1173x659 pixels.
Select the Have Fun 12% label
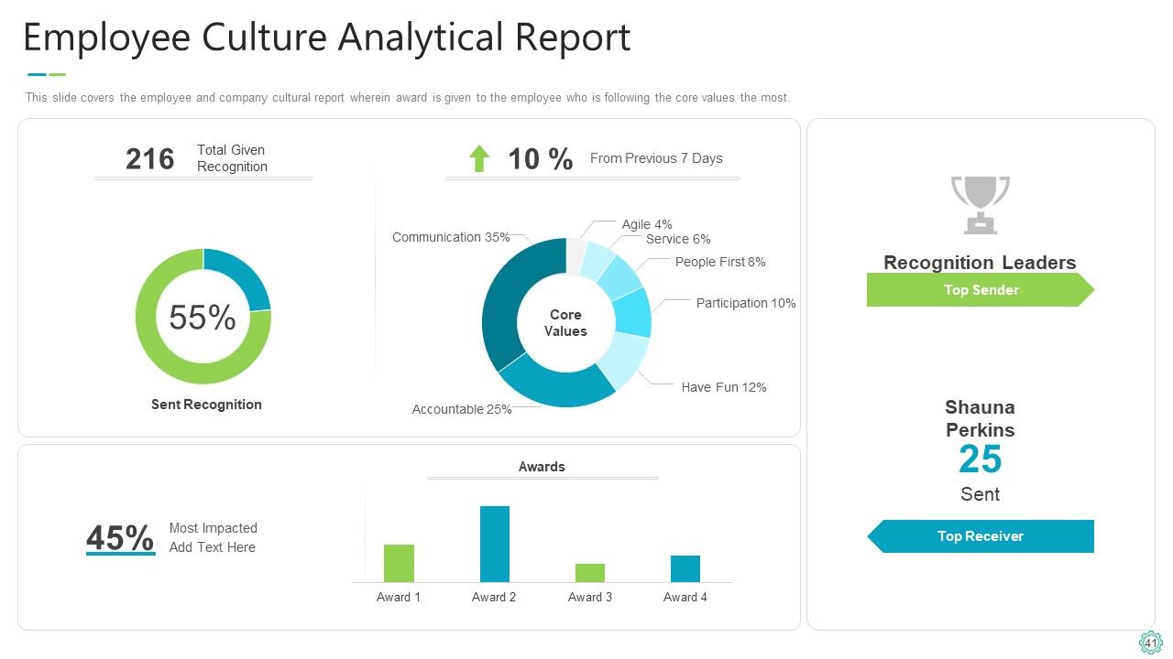pyautogui.click(x=724, y=387)
